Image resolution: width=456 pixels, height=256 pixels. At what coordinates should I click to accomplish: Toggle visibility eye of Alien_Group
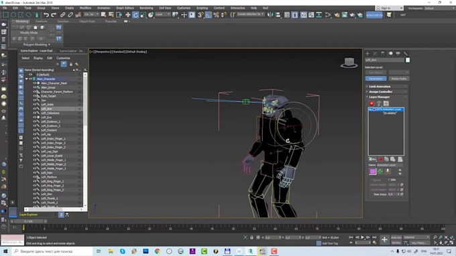[x=34, y=88]
